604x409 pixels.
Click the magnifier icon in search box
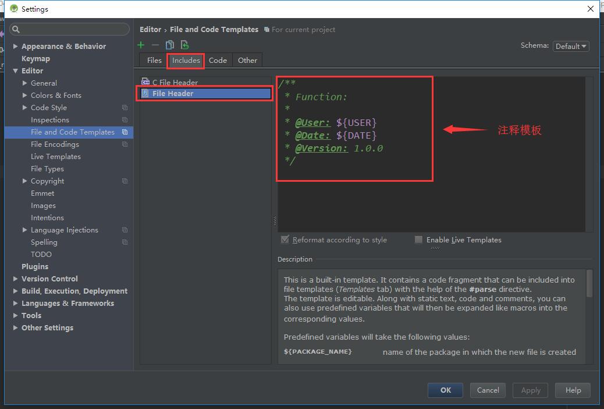pos(16,29)
